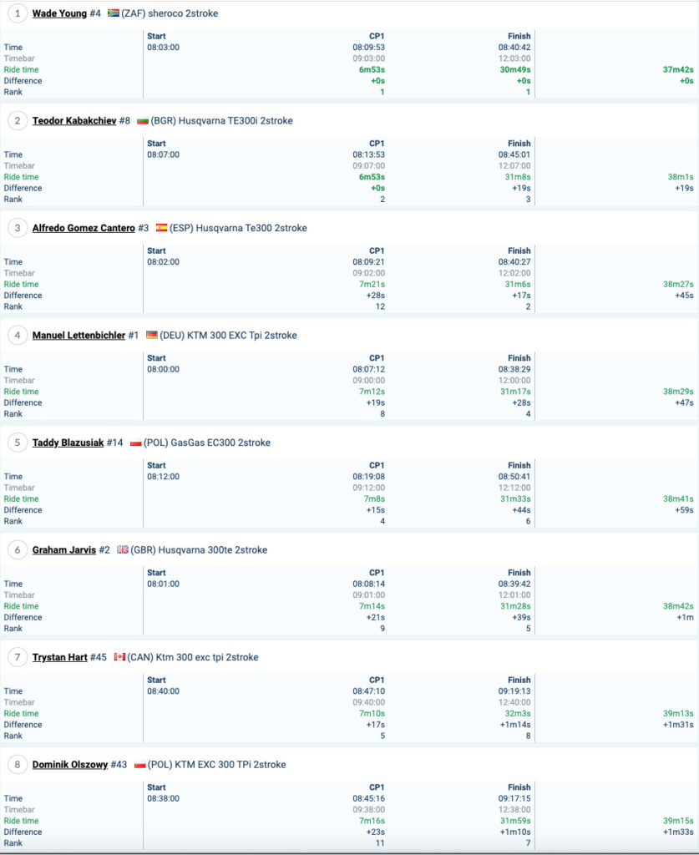Image resolution: width=699 pixels, height=855 pixels.
Task: Click the Great Britain flag beside Jarvis
Action: point(123,550)
